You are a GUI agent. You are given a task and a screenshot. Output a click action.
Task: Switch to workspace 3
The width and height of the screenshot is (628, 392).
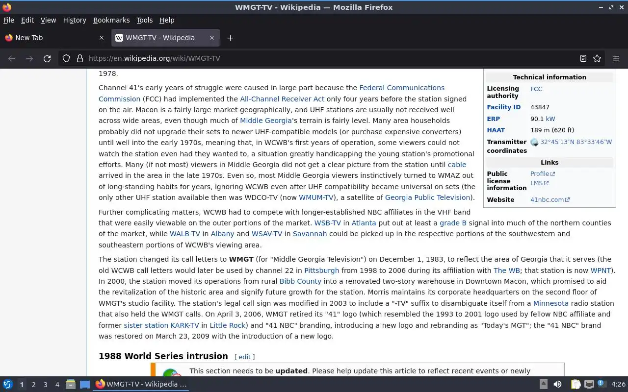(x=45, y=385)
